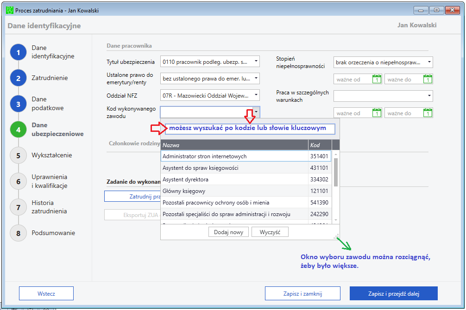Open the Zatrudnienie step label
This screenshot has height=310, width=466.
coord(50,78)
